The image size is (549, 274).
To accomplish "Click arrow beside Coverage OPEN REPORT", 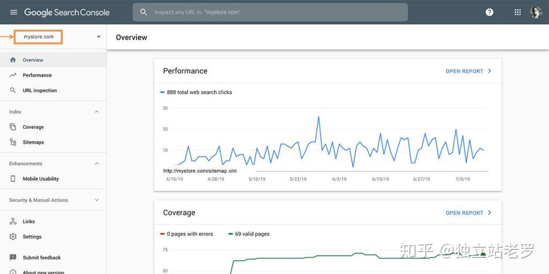I will [x=489, y=212].
